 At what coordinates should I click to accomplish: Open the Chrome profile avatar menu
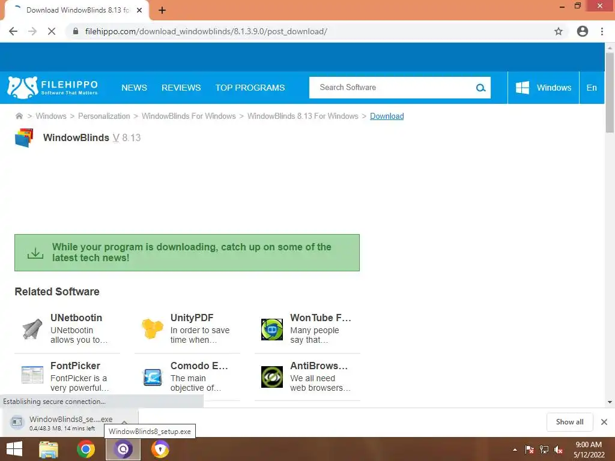pos(582,31)
